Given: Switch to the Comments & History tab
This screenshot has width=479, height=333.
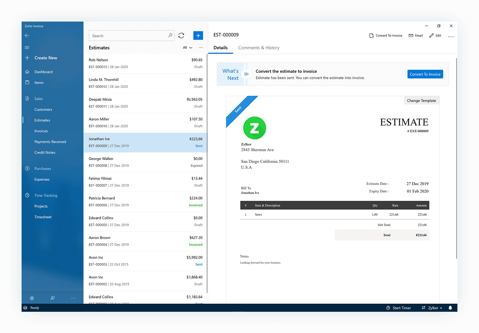Looking at the screenshot, I should [x=259, y=48].
